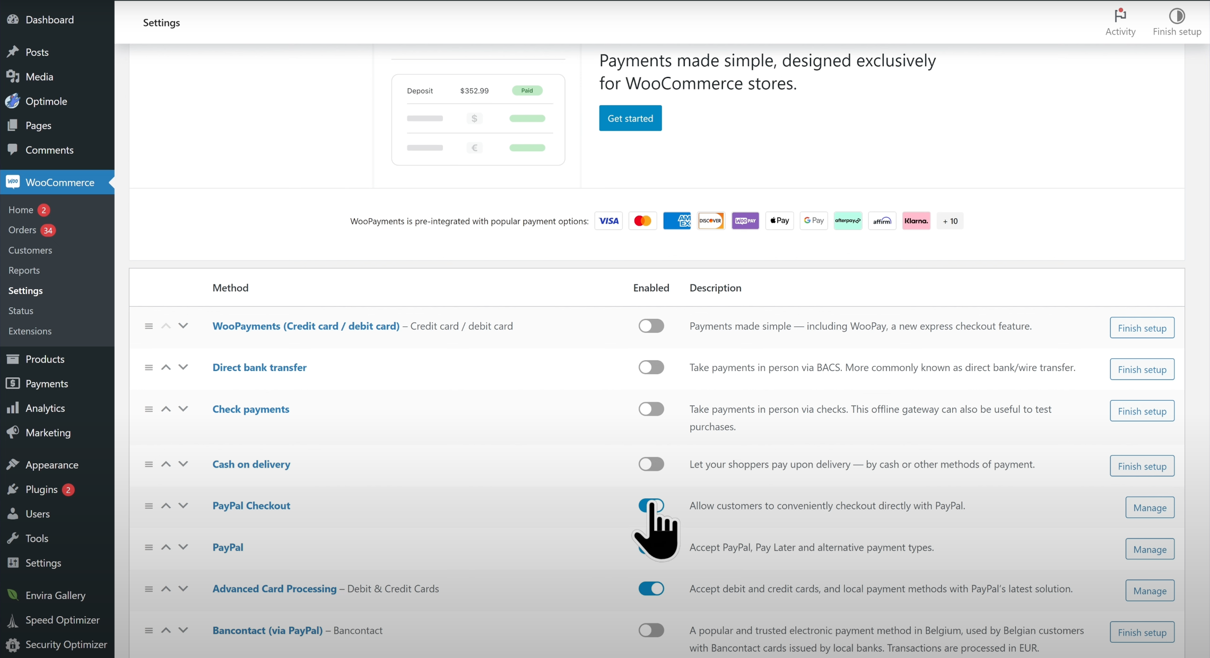The image size is (1210, 658).
Task: Move Bancontact down with chevron arrow
Action: 183,630
